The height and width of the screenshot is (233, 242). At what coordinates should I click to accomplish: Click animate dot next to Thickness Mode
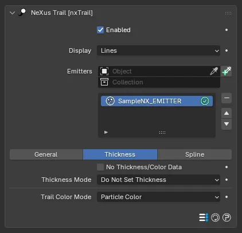tap(227, 180)
